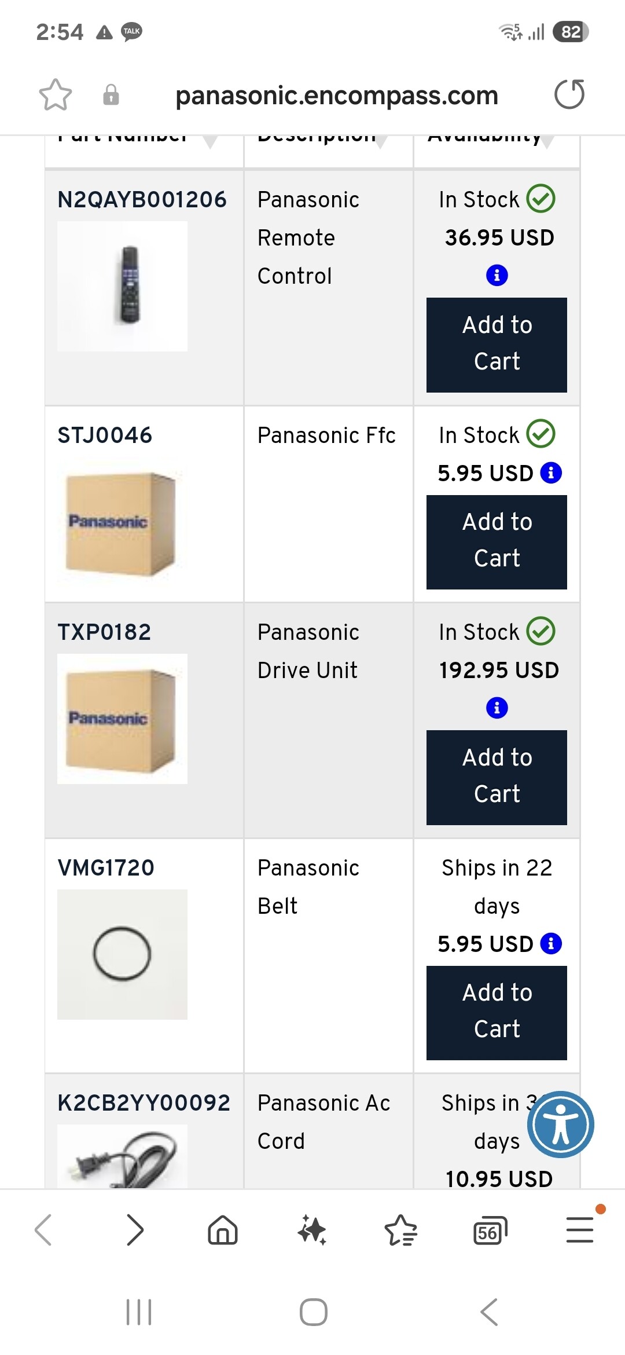The height and width of the screenshot is (1355, 625).
Task: Go forward with browser forward arrow
Action: point(134,1230)
